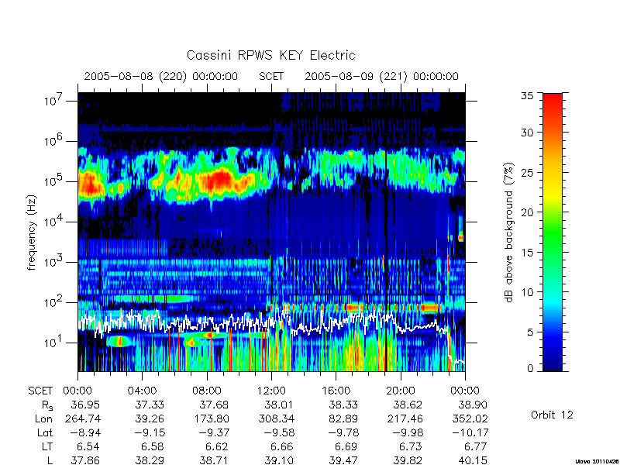Click the Lon row label

(x=44, y=418)
